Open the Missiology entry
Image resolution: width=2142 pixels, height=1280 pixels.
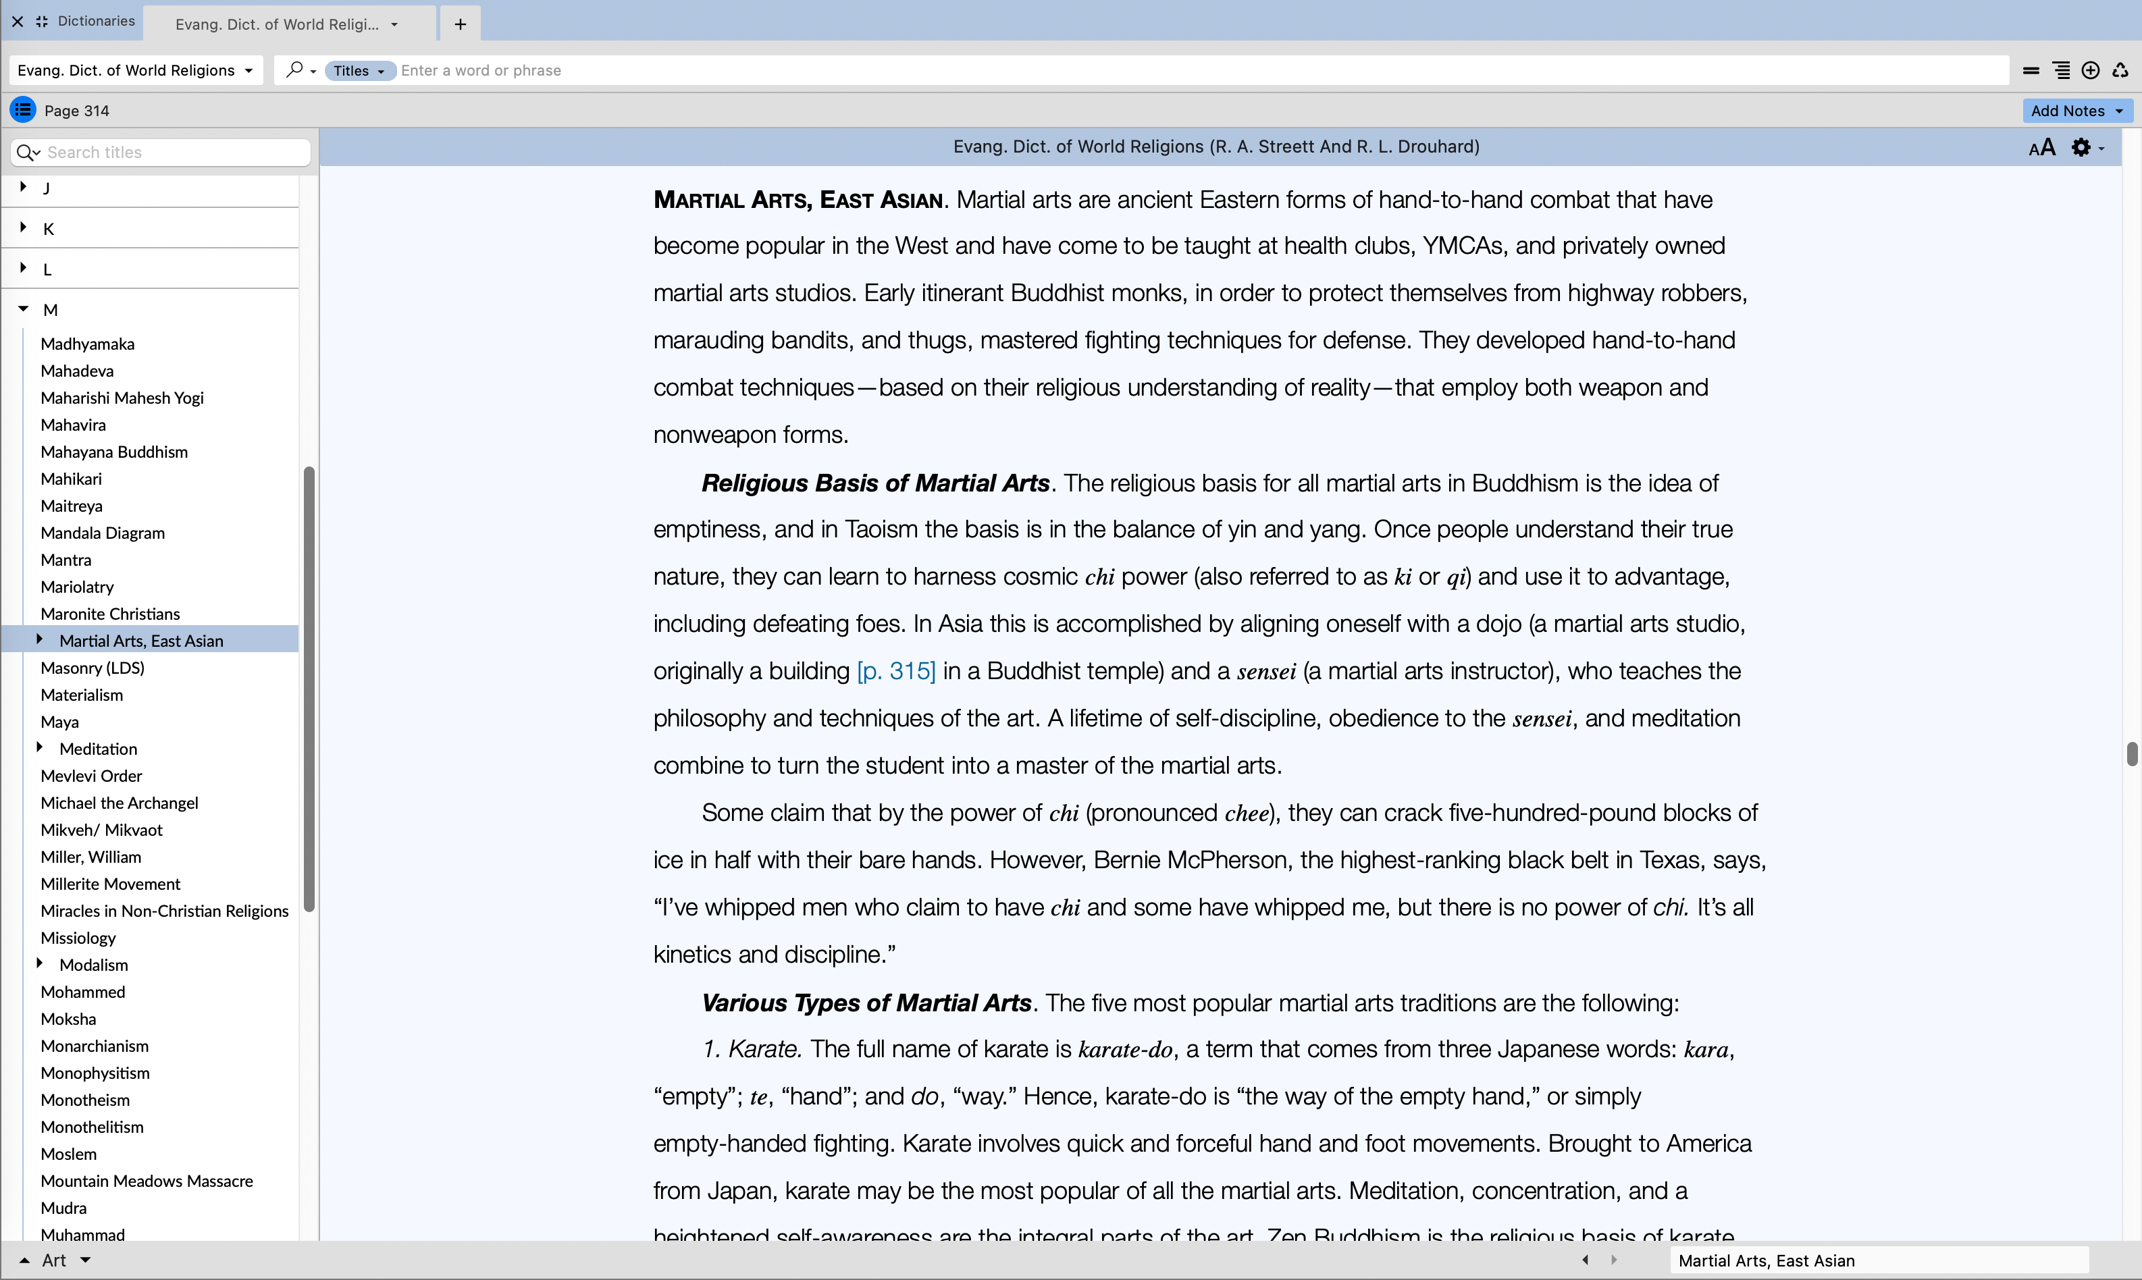(78, 938)
